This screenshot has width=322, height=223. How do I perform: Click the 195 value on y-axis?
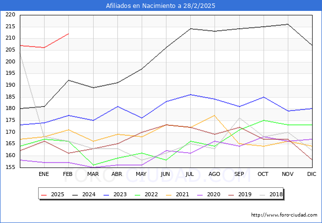(x=10, y=73)
